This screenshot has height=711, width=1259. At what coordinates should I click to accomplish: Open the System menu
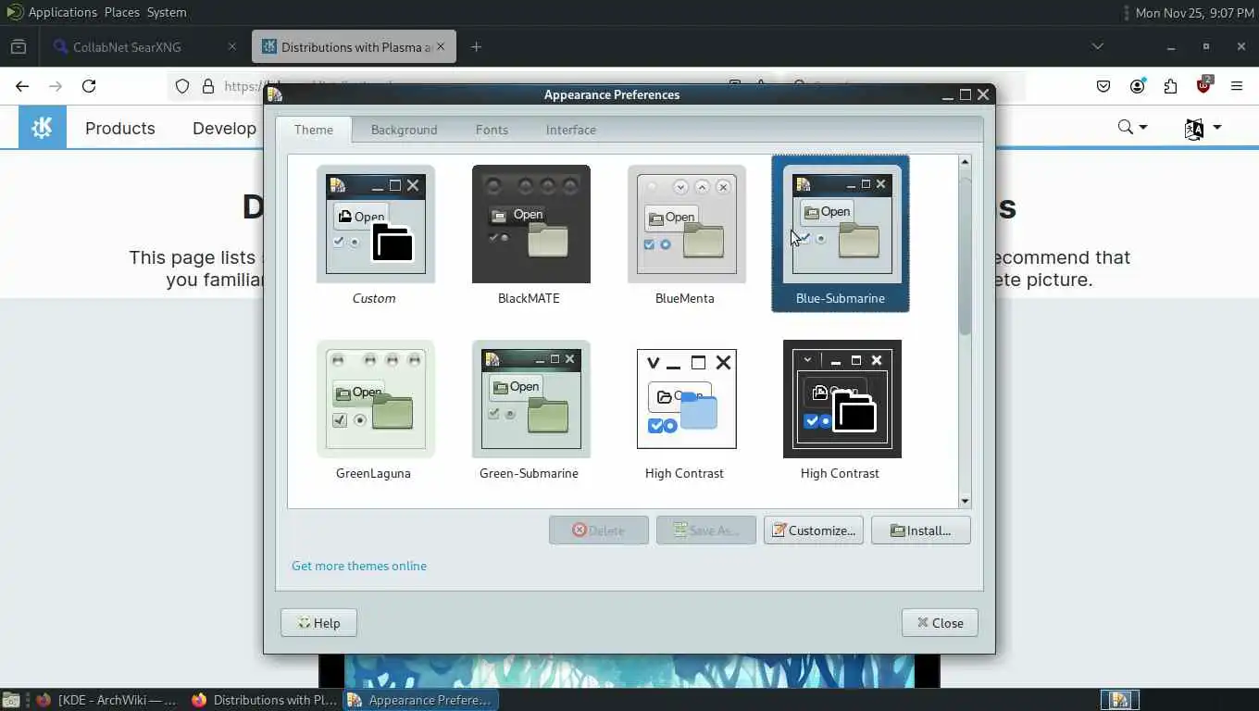pos(167,12)
